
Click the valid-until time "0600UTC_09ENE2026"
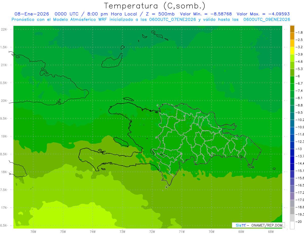pyautogui.click(x=267, y=20)
